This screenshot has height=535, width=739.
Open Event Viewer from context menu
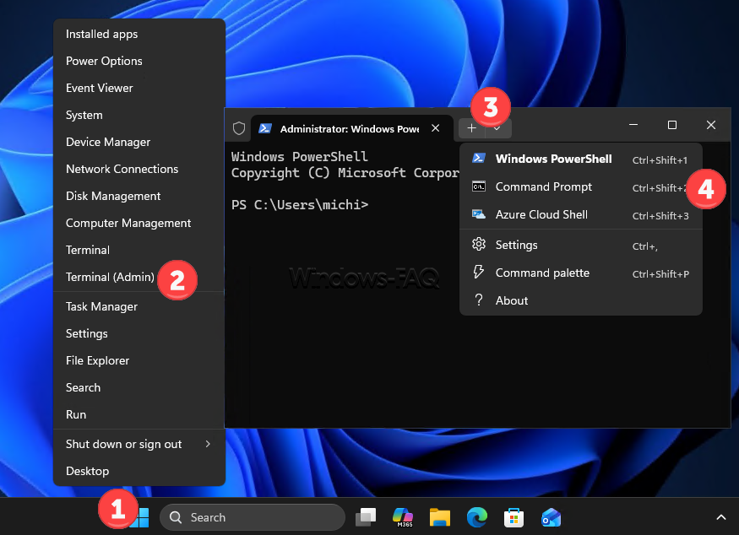tap(139, 88)
